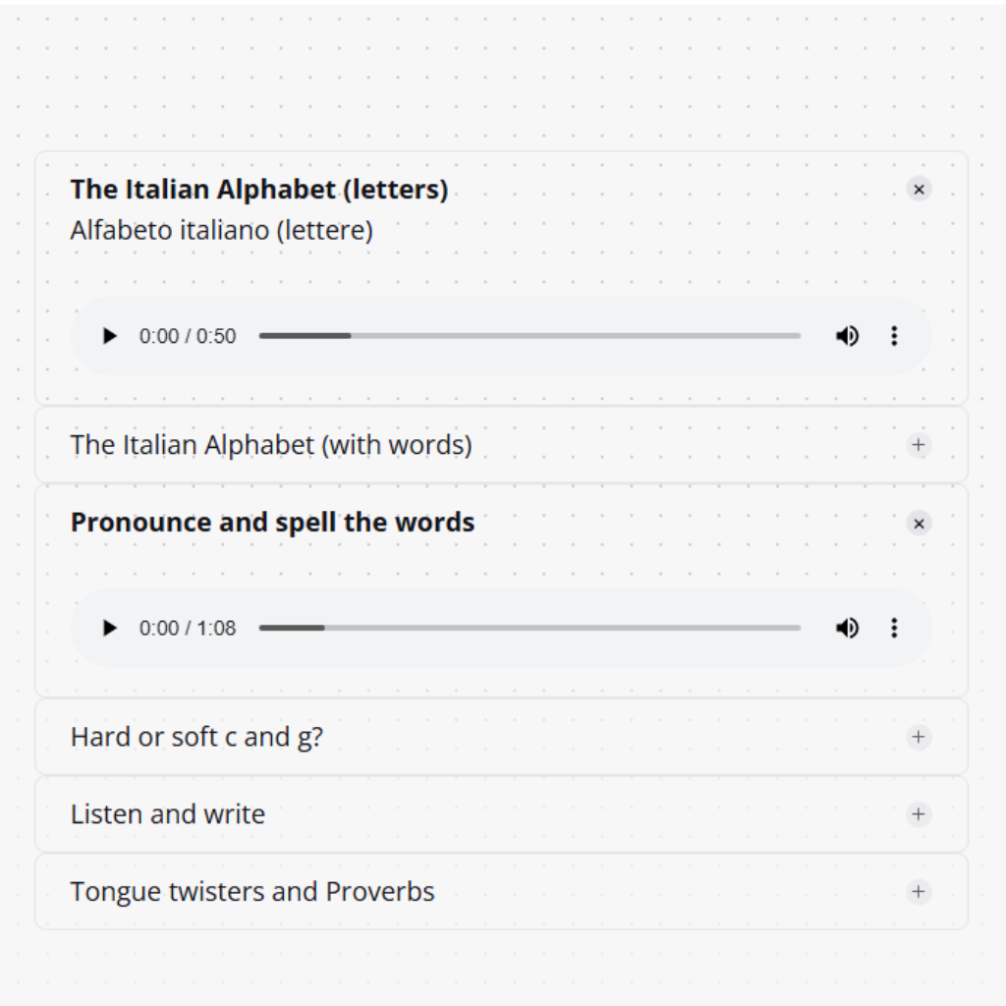Click The Italian Alphabet (letters) heading
The height and width of the screenshot is (1006, 1006).
coord(259,190)
